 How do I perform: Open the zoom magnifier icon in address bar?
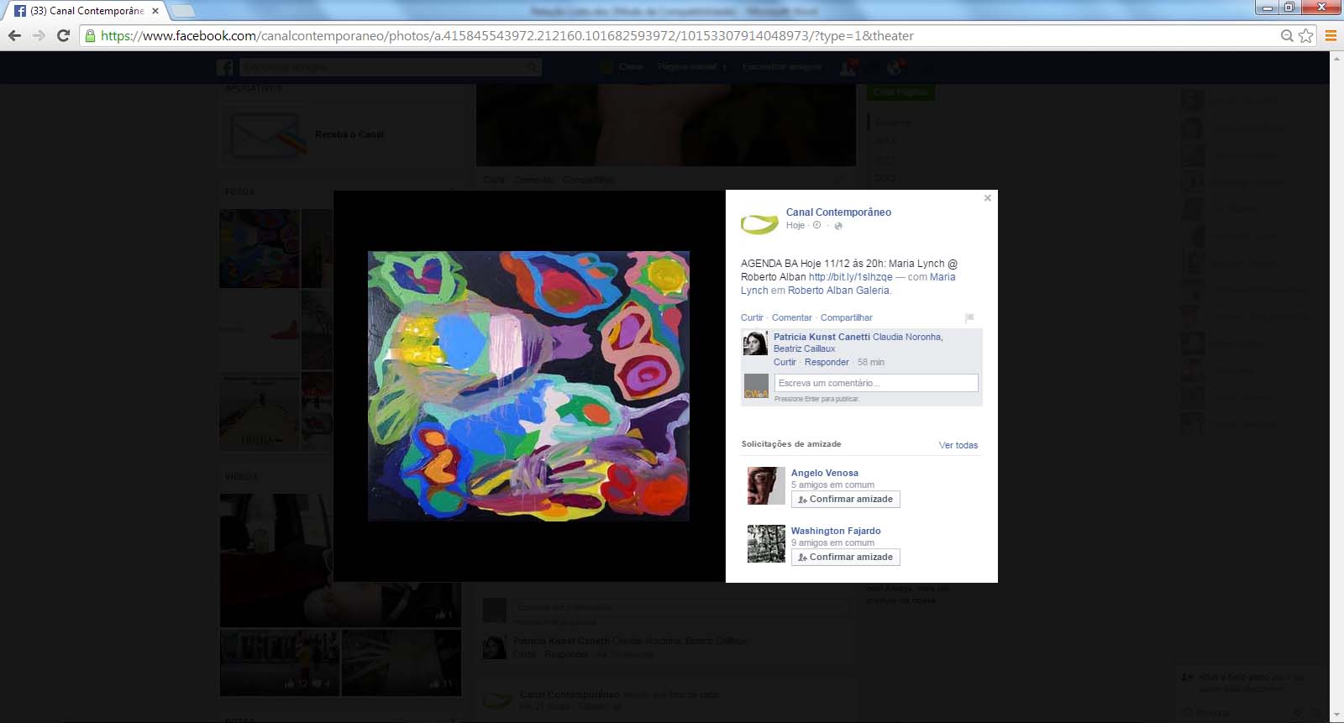pyautogui.click(x=1287, y=35)
